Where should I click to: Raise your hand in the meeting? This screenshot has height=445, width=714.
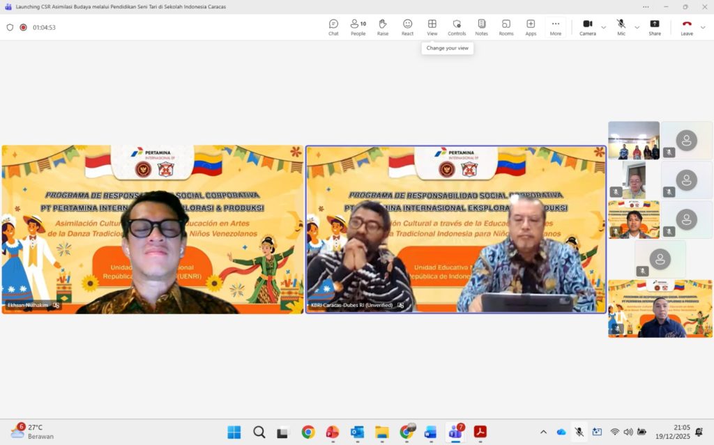(383, 27)
